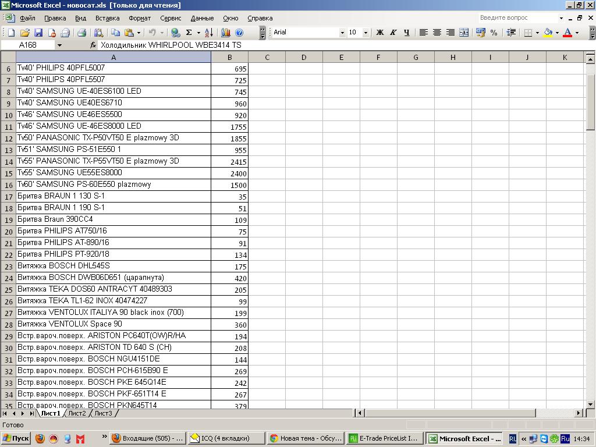The image size is (596, 447).
Task: Undo the last action
Action: (152, 33)
